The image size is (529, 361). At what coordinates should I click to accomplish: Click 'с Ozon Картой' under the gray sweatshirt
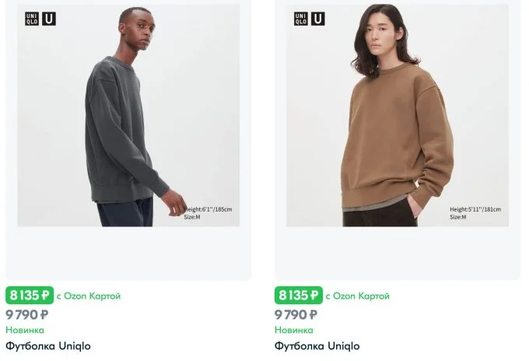89,296
